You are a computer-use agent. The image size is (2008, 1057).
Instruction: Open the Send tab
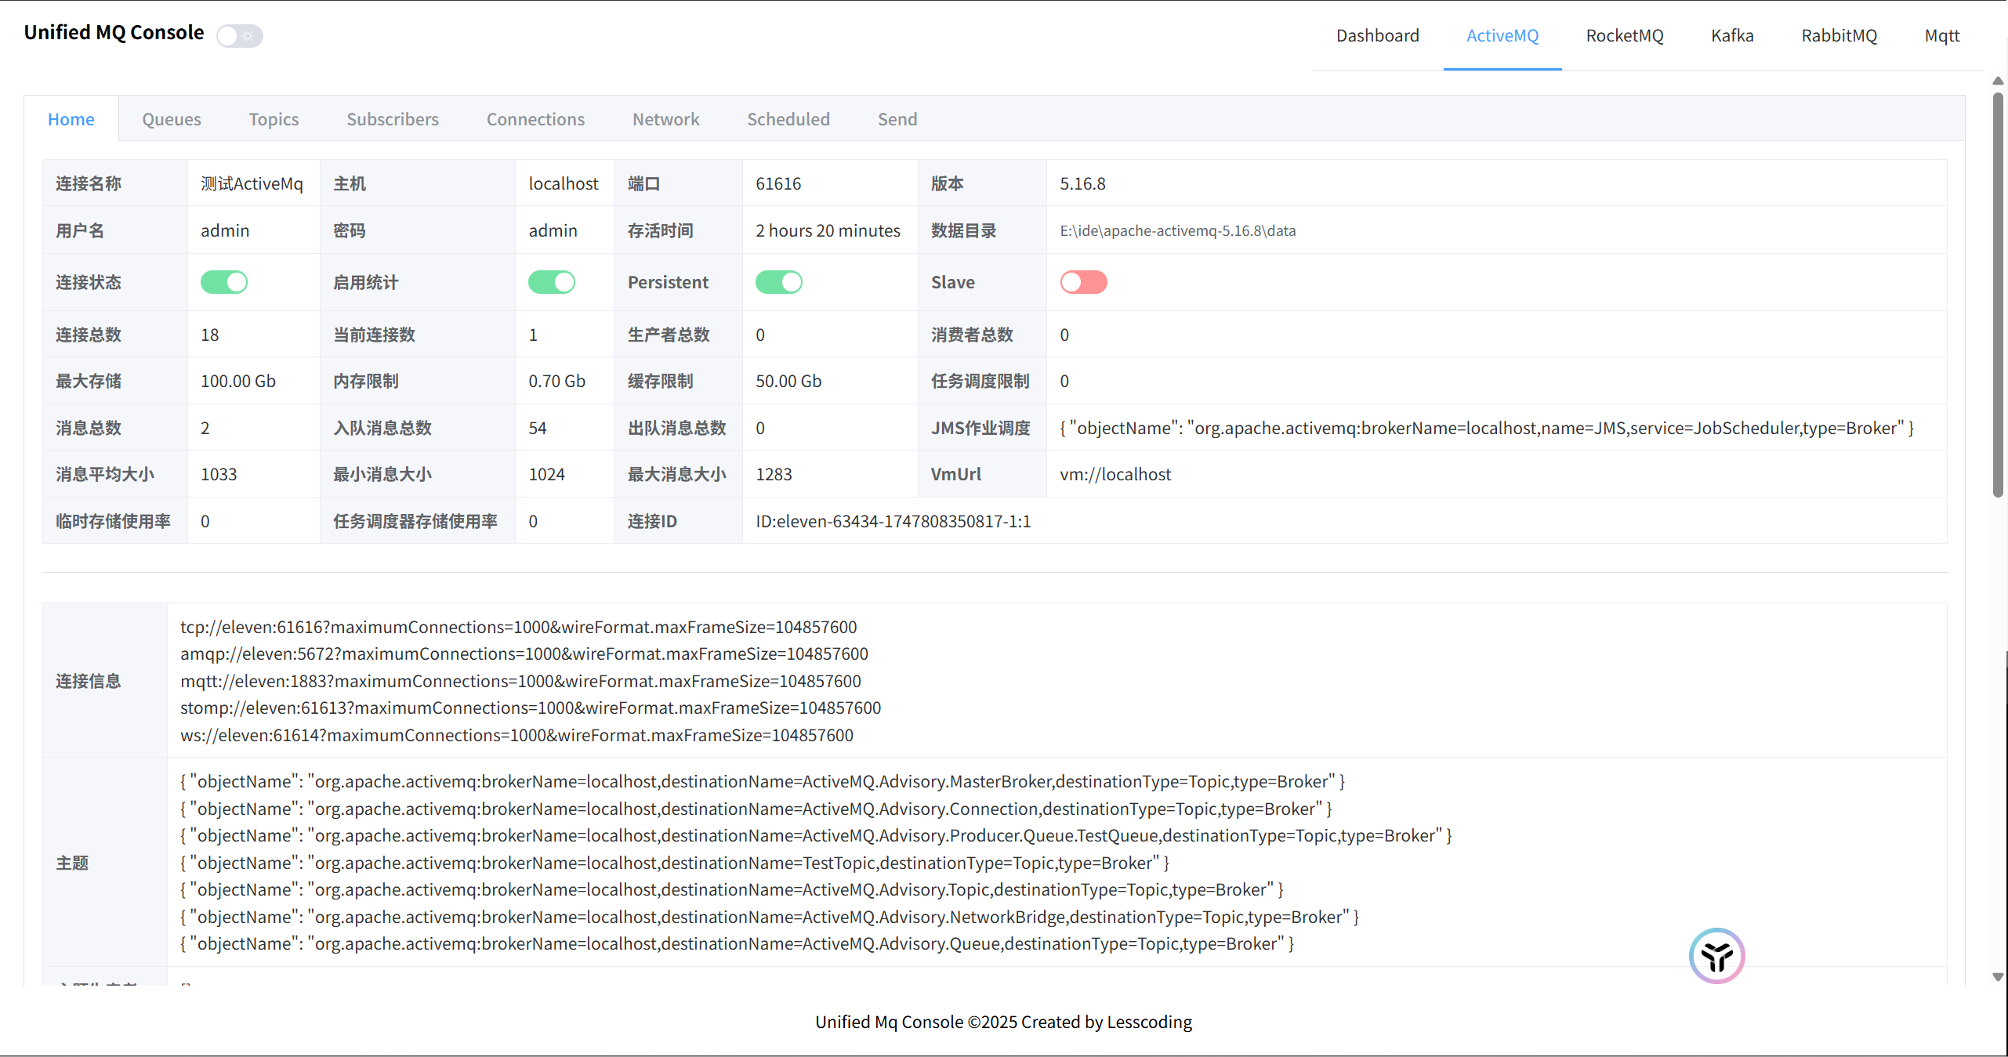897,119
